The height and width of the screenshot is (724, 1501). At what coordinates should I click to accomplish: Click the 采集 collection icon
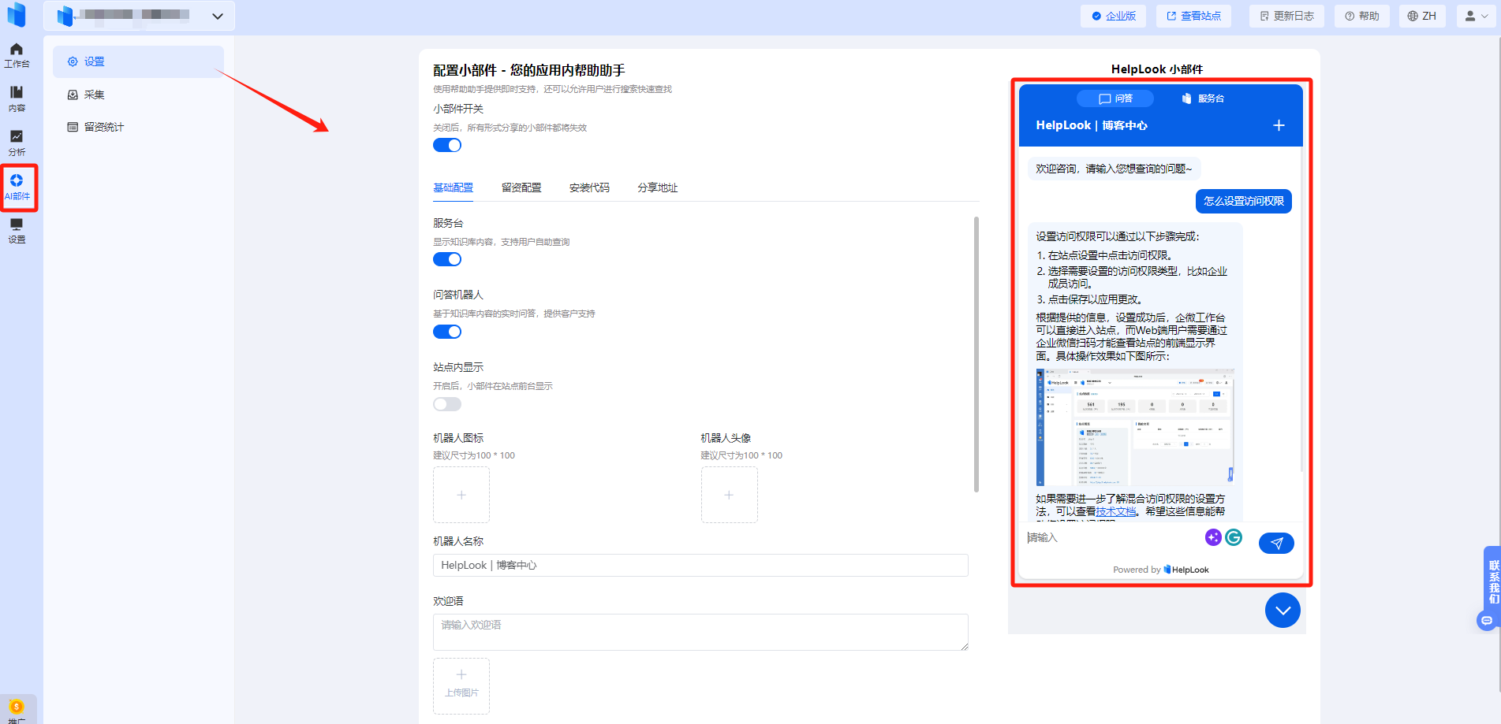73,95
